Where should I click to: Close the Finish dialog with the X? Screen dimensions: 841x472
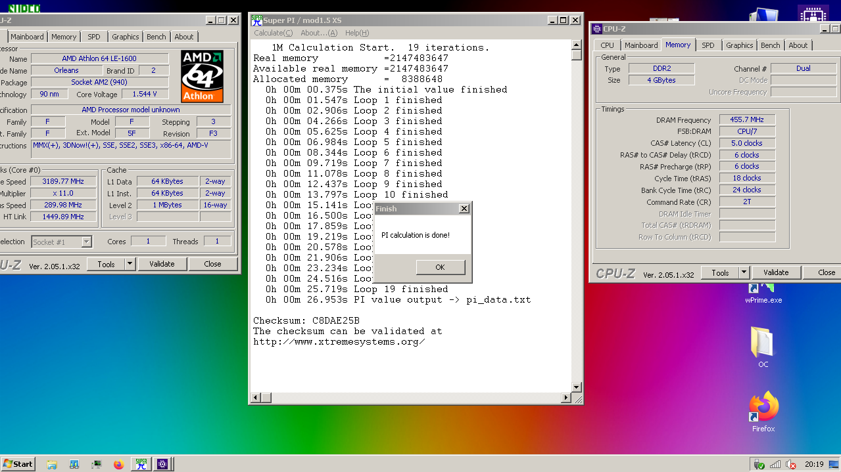click(x=464, y=209)
